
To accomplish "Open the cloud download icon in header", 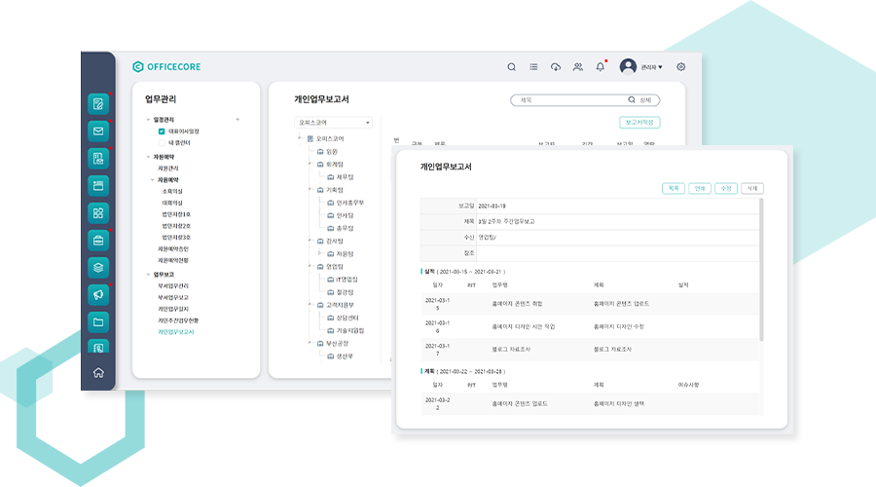I will pos(556,67).
